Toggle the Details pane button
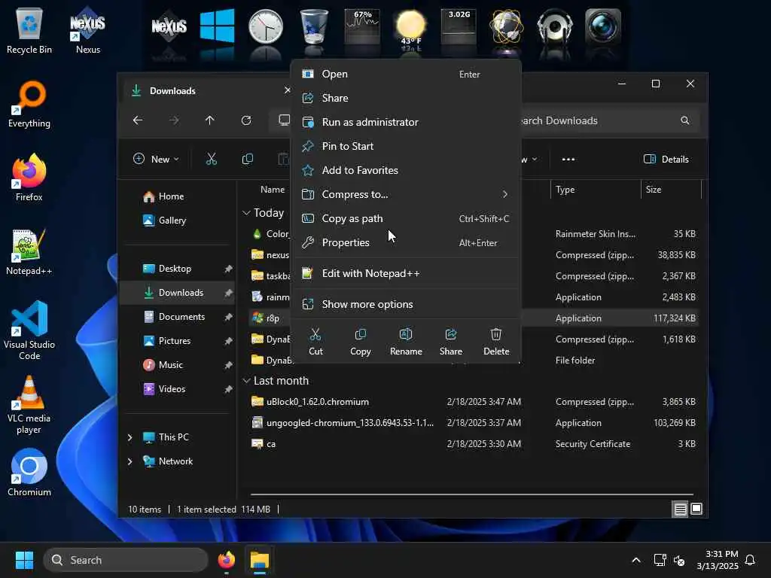771x578 pixels. tap(666, 159)
